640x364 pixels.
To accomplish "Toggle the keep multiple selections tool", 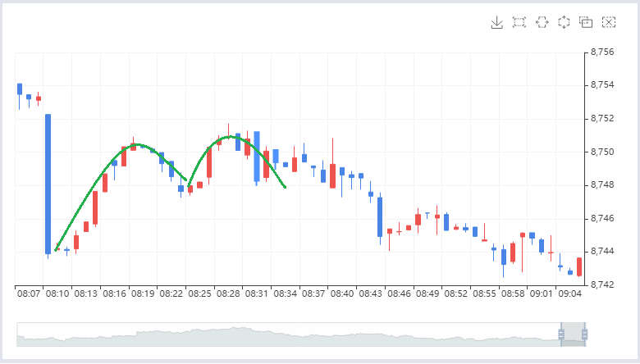I will 586,22.
